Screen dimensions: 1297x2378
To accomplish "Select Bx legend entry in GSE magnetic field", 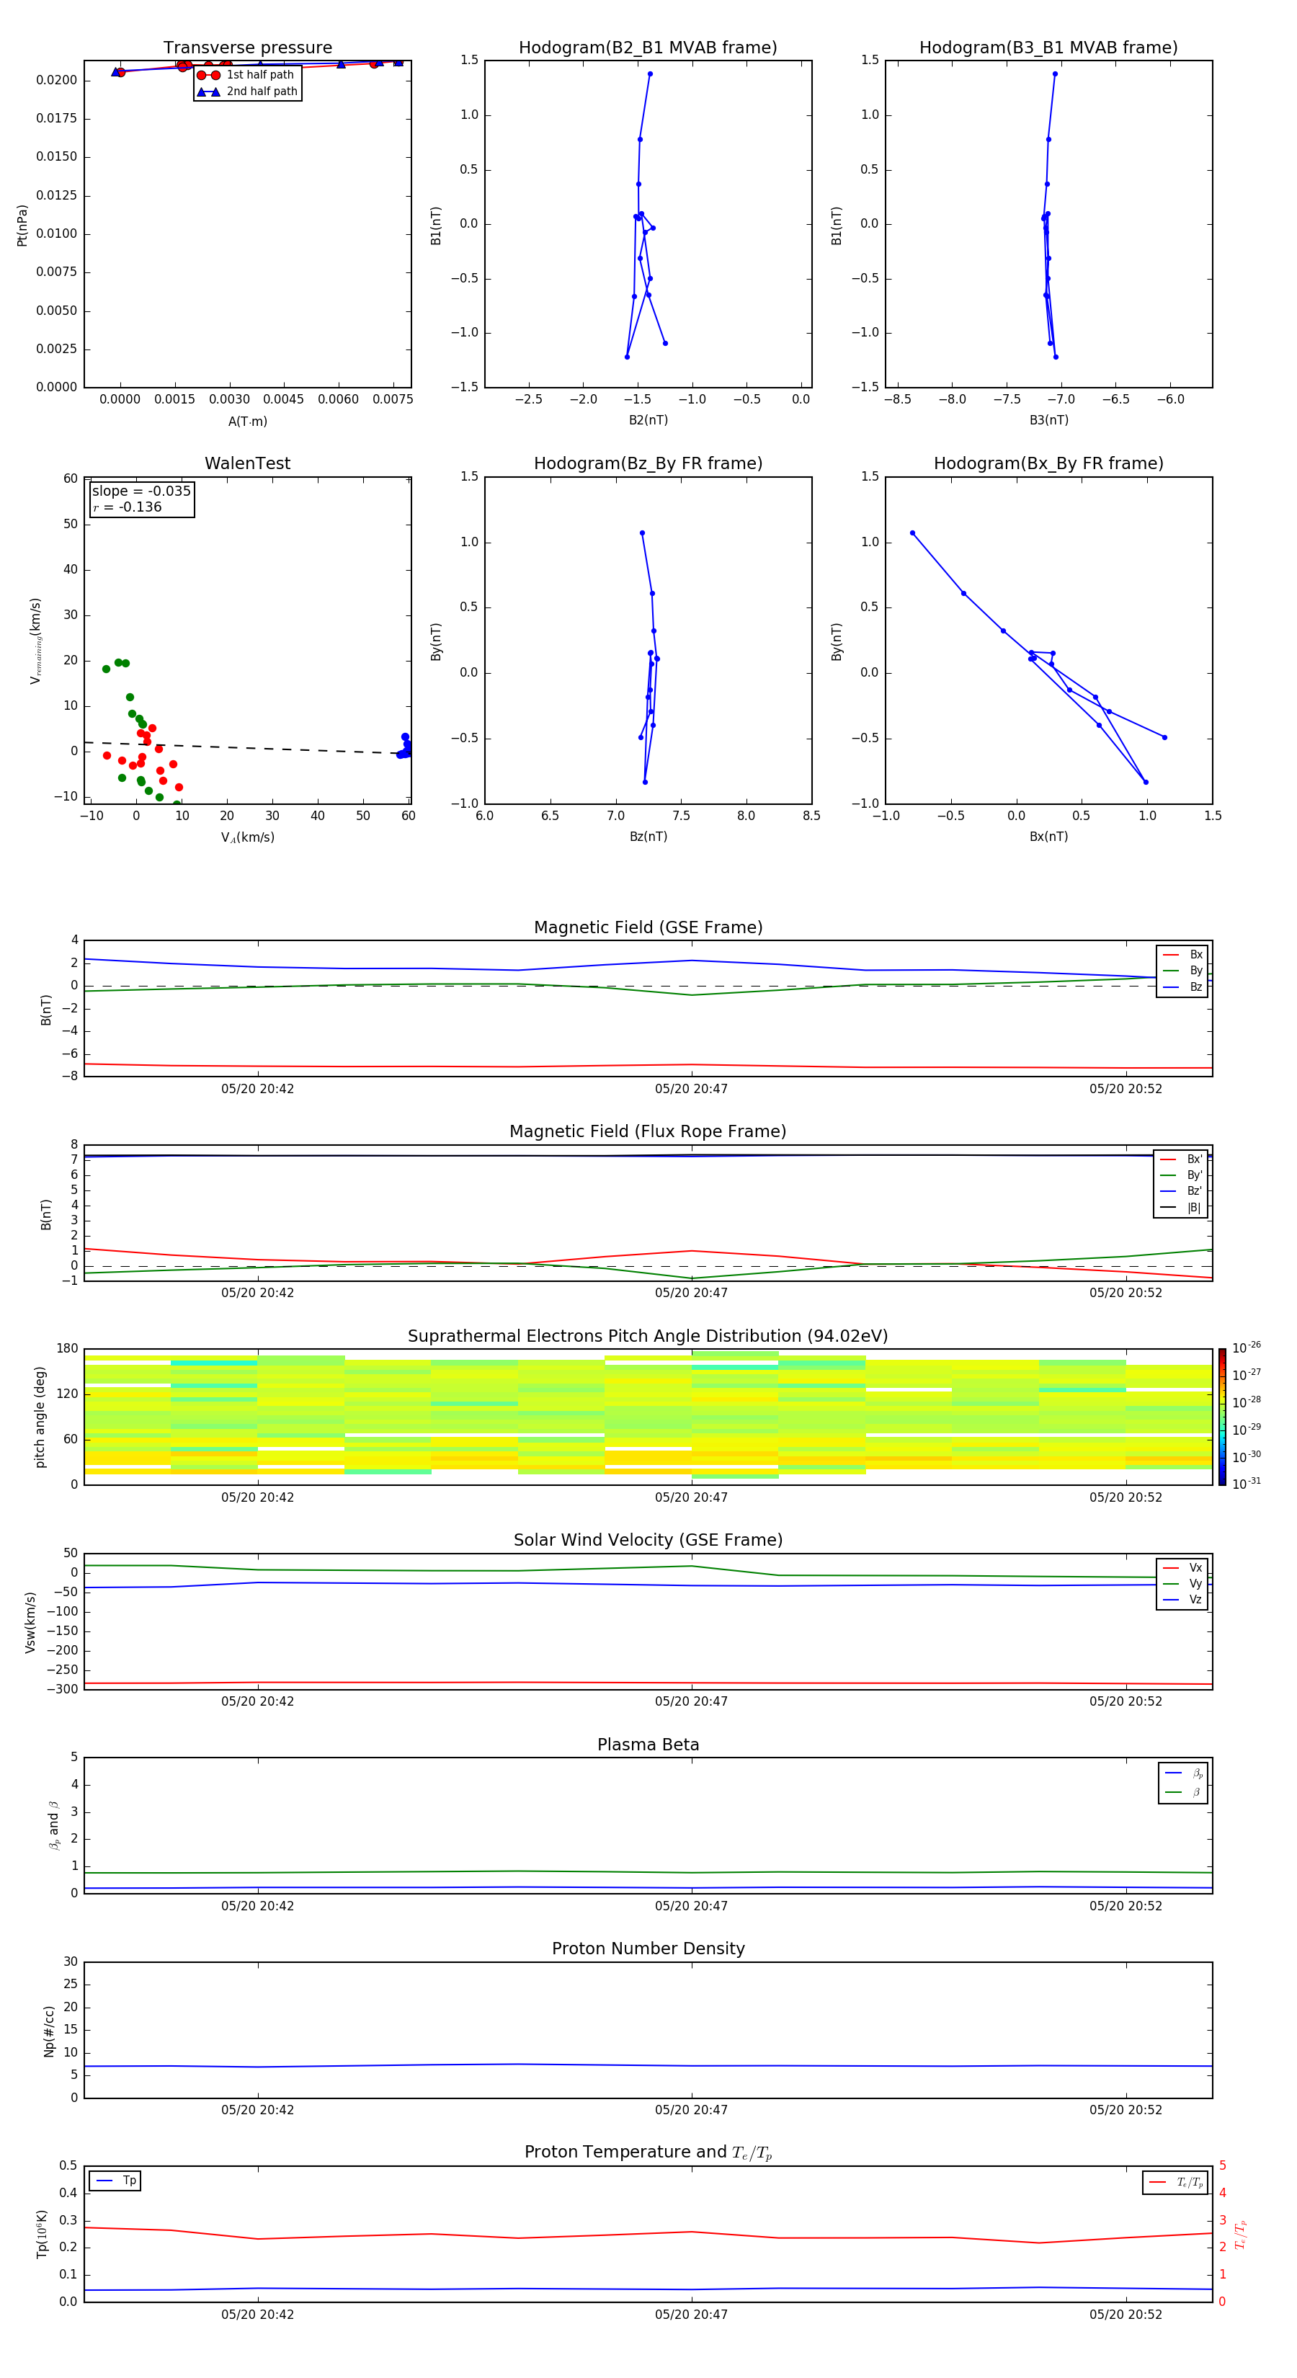I will point(1182,955).
